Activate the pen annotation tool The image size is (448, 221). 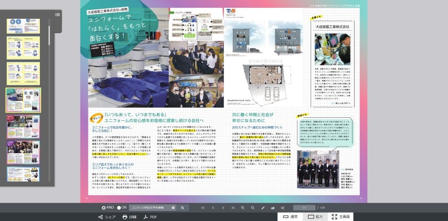(x=263, y=208)
